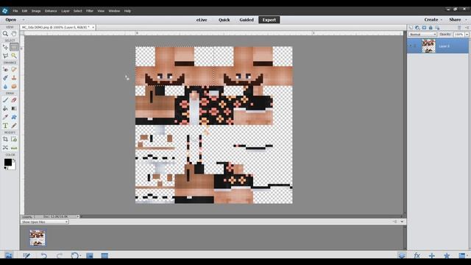471x265 pixels.
Task: Open the Window menu
Action: pyautogui.click(x=114, y=11)
